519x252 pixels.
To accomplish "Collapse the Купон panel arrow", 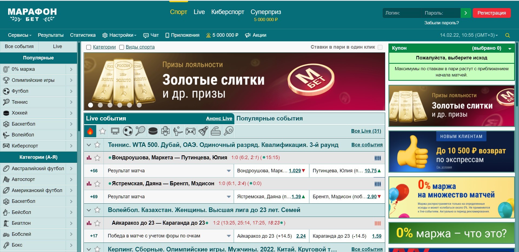I will pyautogui.click(x=510, y=49).
